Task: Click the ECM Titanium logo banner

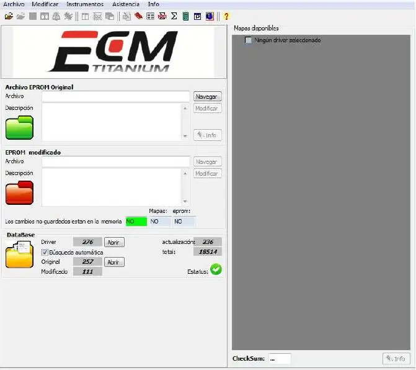Action: (113, 52)
